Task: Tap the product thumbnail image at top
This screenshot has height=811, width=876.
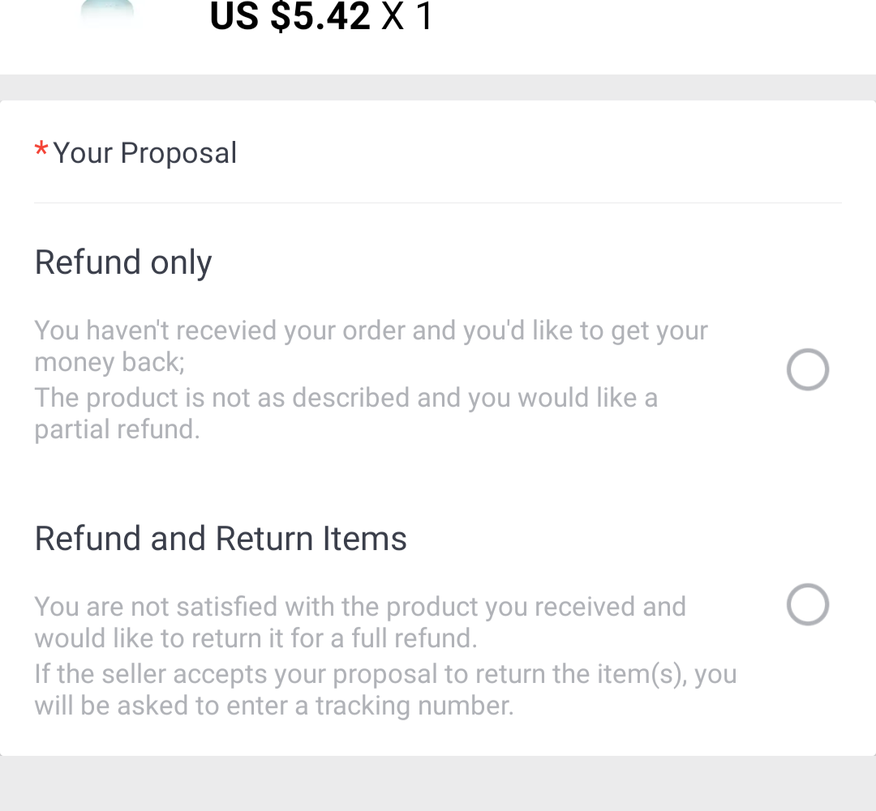Action: [x=107, y=13]
